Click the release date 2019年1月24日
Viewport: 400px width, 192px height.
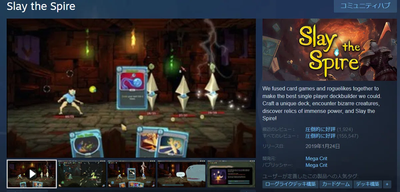[x=323, y=146]
